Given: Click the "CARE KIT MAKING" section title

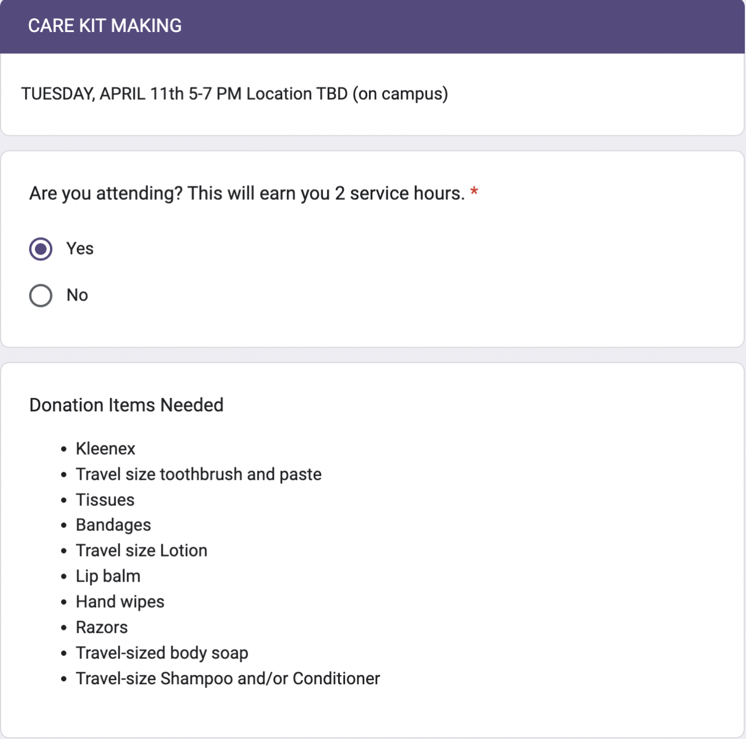Looking at the screenshot, I should click(105, 26).
